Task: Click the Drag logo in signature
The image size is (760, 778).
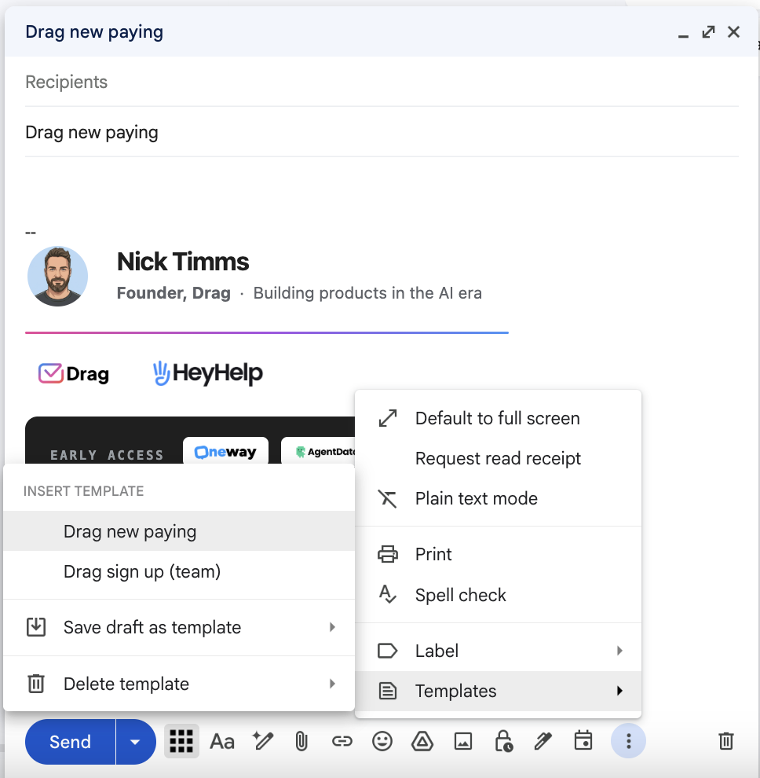Action: [73, 373]
